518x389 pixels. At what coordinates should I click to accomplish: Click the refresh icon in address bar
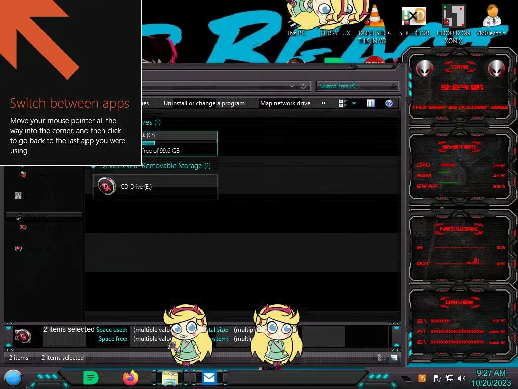(x=303, y=86)
